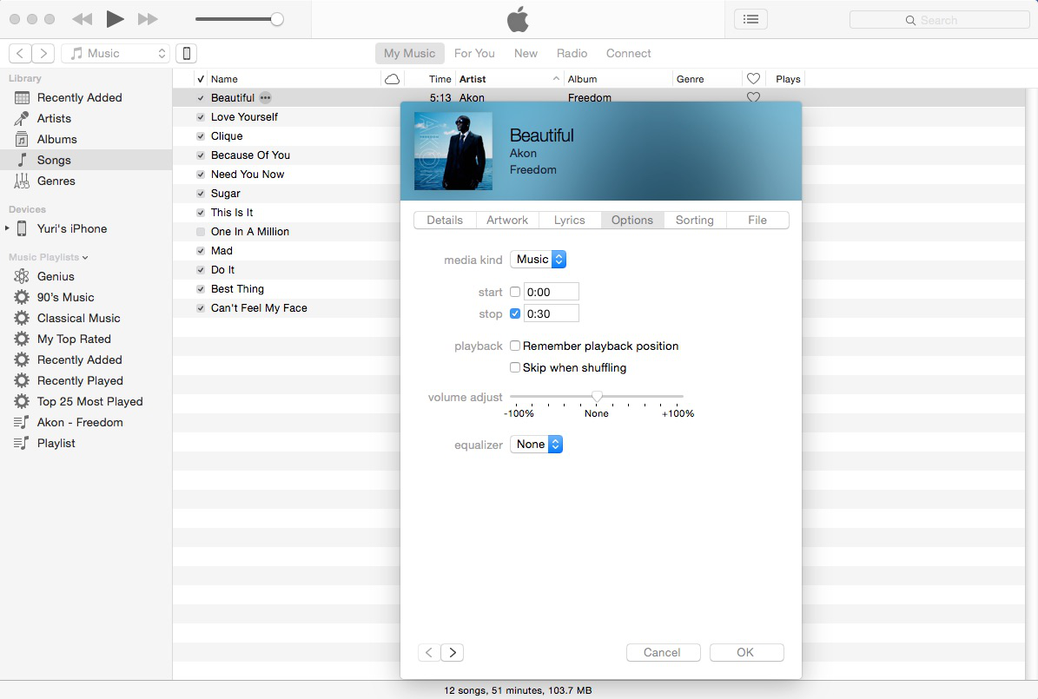The height and width of the screenshot is (699, 1038).
Task: Open the My Top Rated playlist
Action: click(x=86, y=339)
